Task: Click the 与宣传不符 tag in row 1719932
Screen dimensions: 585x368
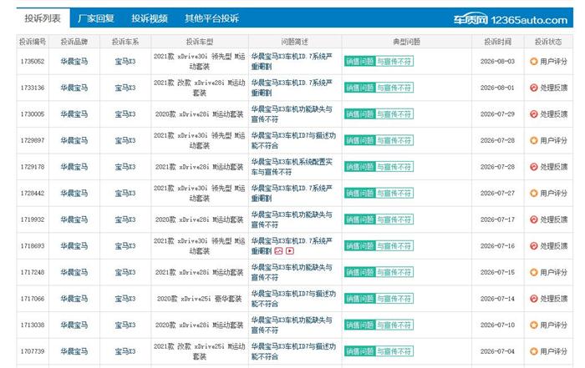Action: pos(394,219)
